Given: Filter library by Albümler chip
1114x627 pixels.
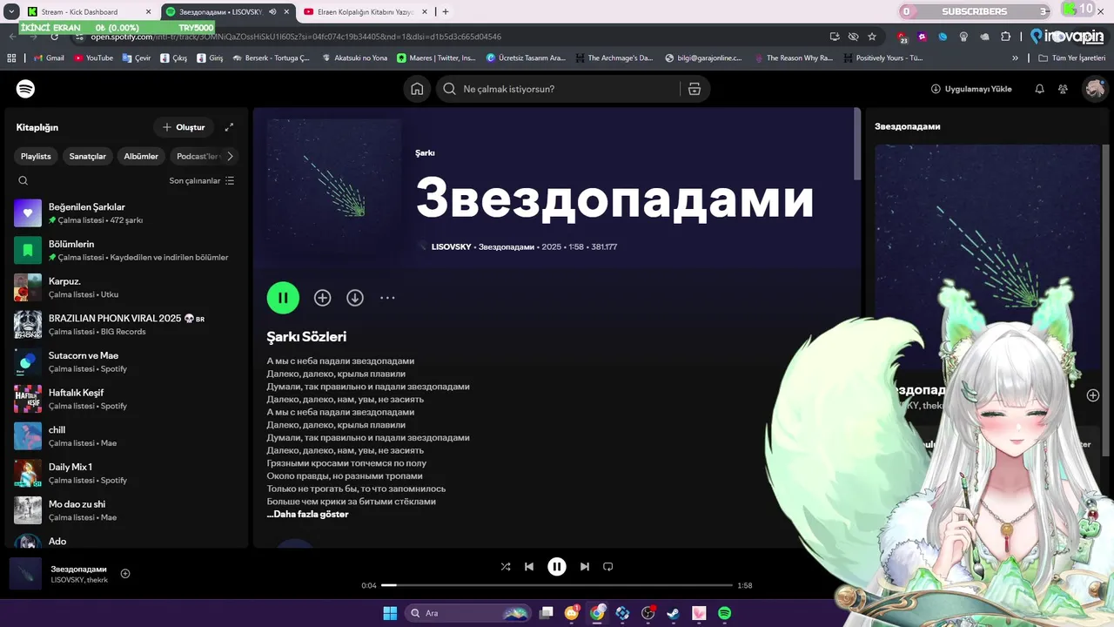Looking at the screenshot, I should click(x=141, y=157).
